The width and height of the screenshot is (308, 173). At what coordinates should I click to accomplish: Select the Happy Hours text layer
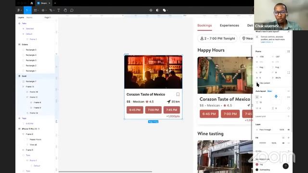coord(35,139)
